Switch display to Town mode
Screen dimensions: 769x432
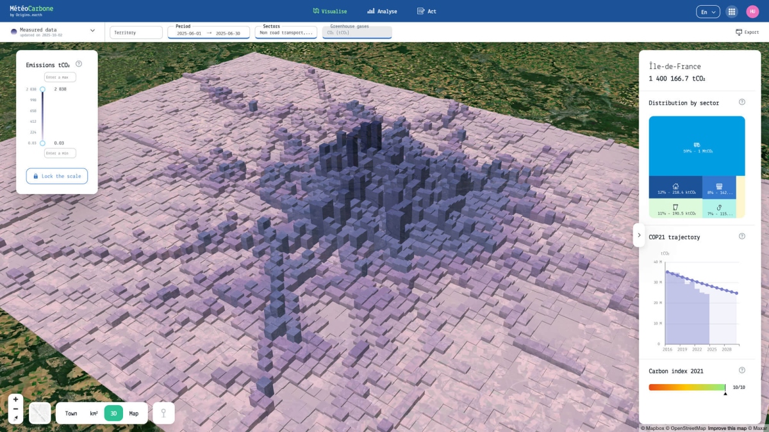point(70,413)
